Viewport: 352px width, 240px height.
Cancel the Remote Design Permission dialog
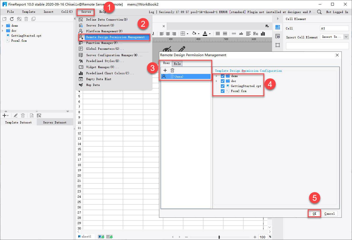click(330, 214)
